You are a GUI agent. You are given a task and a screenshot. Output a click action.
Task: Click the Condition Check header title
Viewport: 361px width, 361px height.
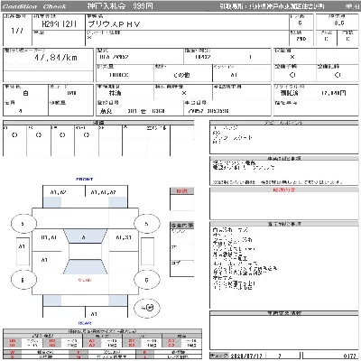click(34, 6)
